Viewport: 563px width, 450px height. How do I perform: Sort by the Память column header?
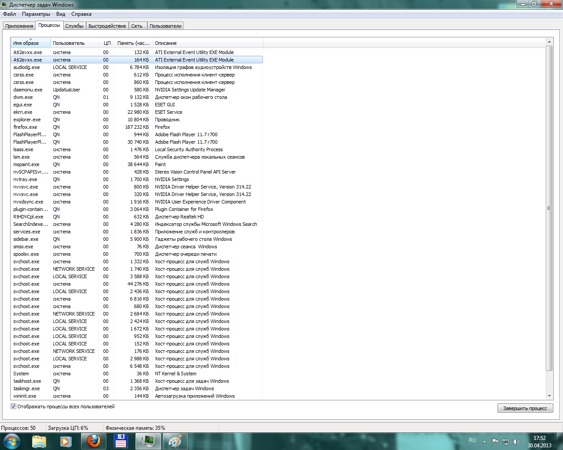133,43
